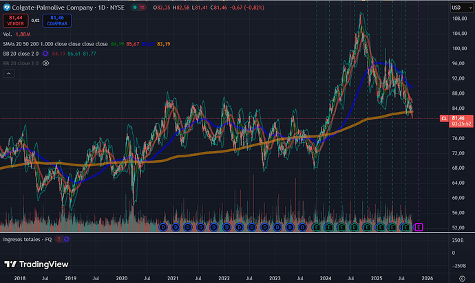The width and height of the screenshot is (475, 283).
Task: Click the TradingView logo
Action: pyautogui.click(x=32, y=265)
